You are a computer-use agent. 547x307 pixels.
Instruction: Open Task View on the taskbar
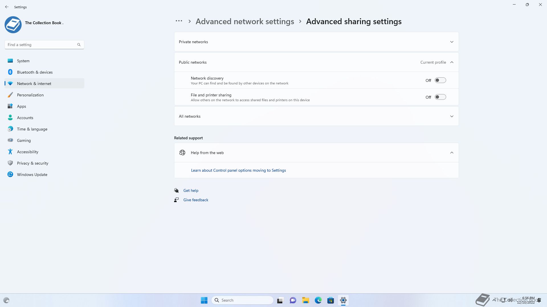click(x=280, y=300)
